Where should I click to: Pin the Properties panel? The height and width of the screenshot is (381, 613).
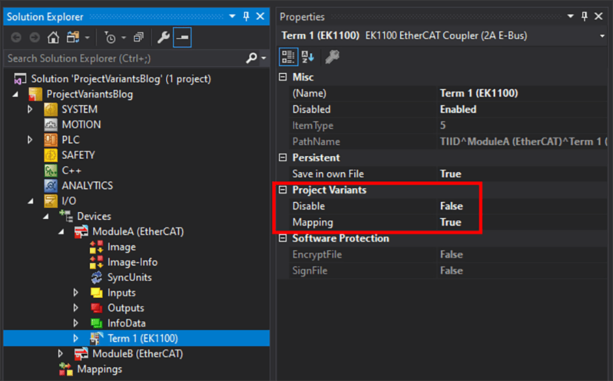tap(584, 16)
